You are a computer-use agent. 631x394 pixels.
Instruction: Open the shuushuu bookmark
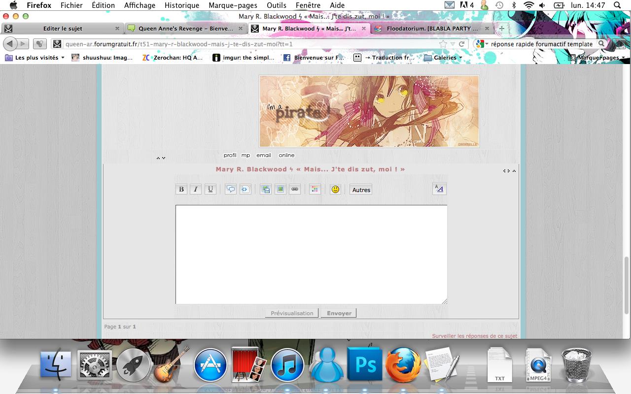pos(102,58)
